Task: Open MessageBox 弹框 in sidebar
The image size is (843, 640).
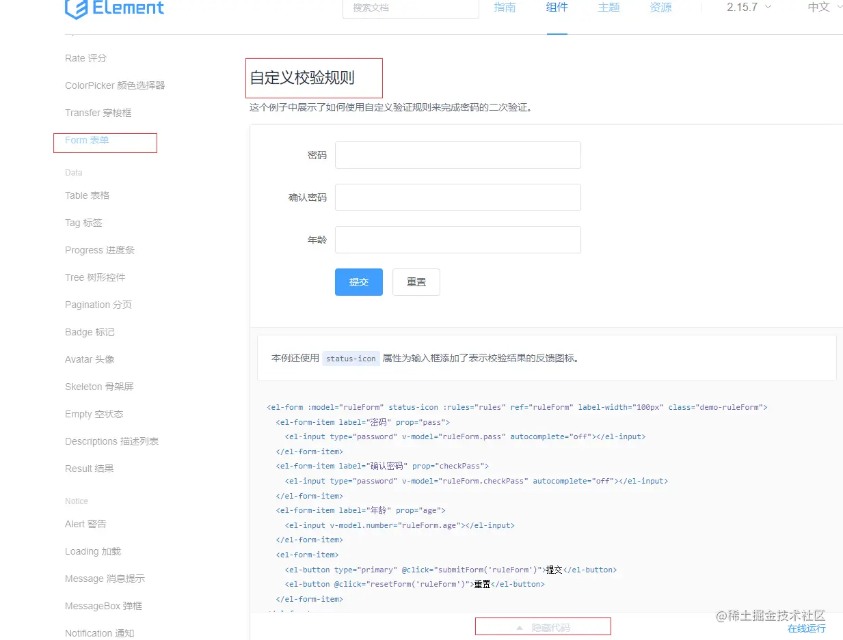Action: click(x=103, y=606)
